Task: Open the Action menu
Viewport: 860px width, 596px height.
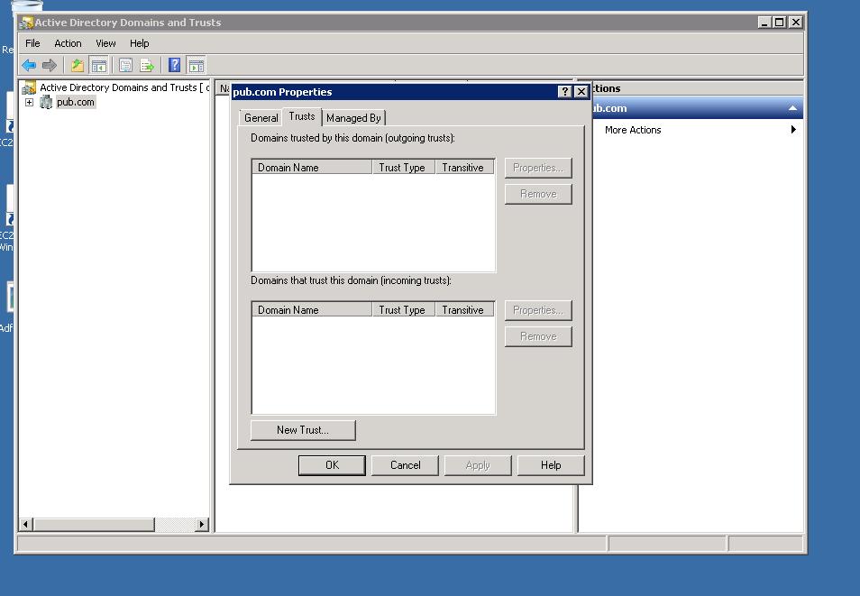Action: pos(68,42)
